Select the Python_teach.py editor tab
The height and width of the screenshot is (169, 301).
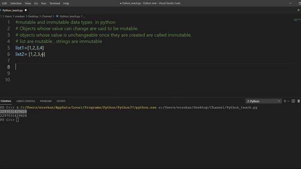tap(13, 10)
